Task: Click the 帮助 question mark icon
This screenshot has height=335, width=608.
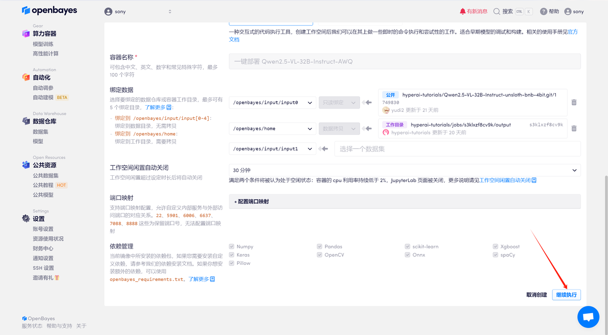Action: click(543, 11)
